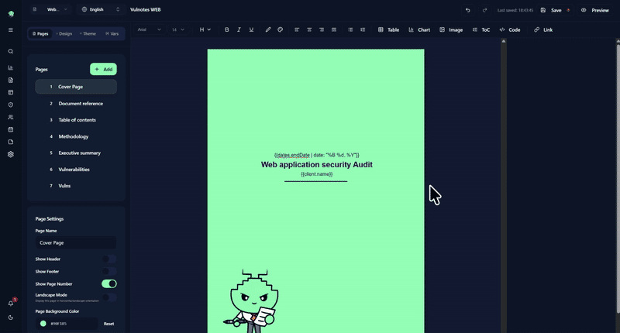Open the notifications bell
Screen dimensions: 620x333
point(11,303)
